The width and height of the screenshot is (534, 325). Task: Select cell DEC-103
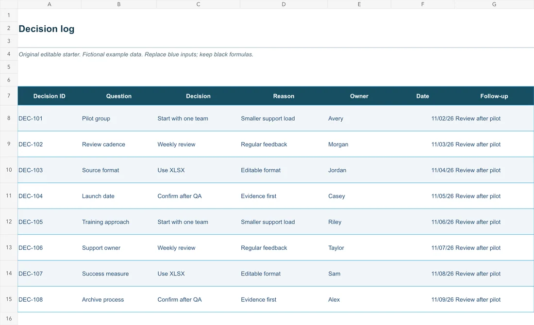click(50, 170)
